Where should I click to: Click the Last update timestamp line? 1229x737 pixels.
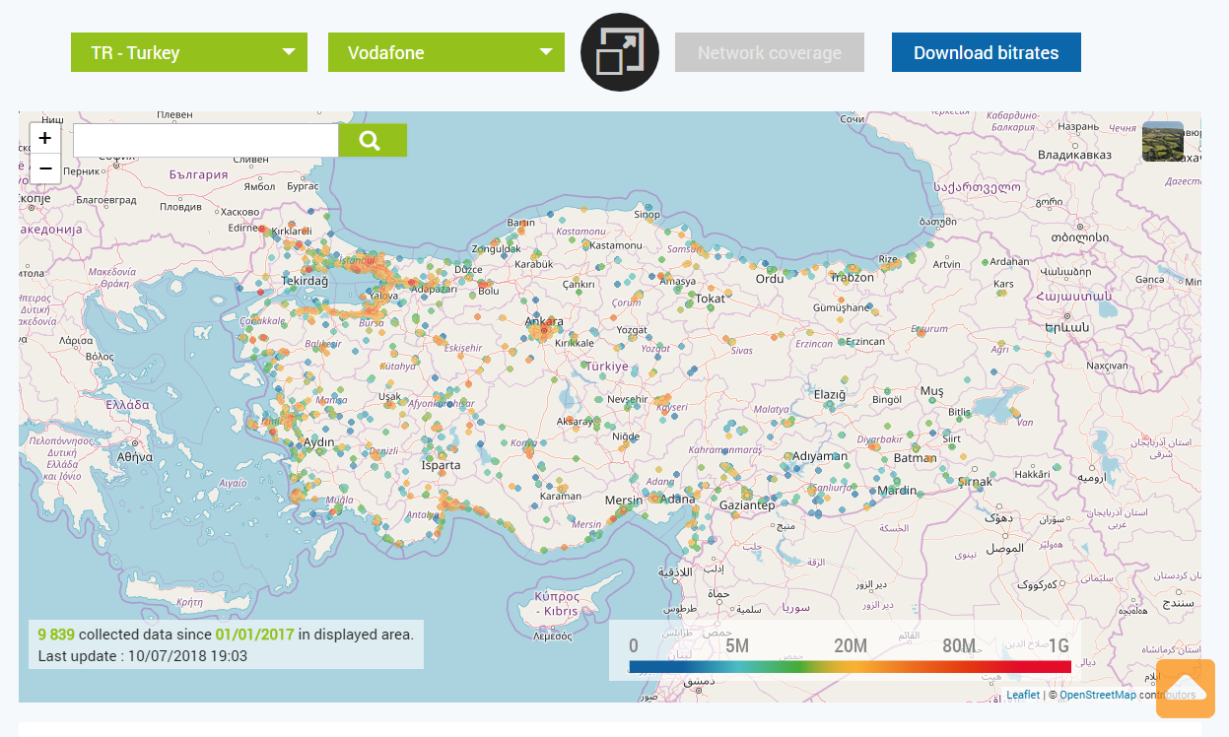[143, 655]
